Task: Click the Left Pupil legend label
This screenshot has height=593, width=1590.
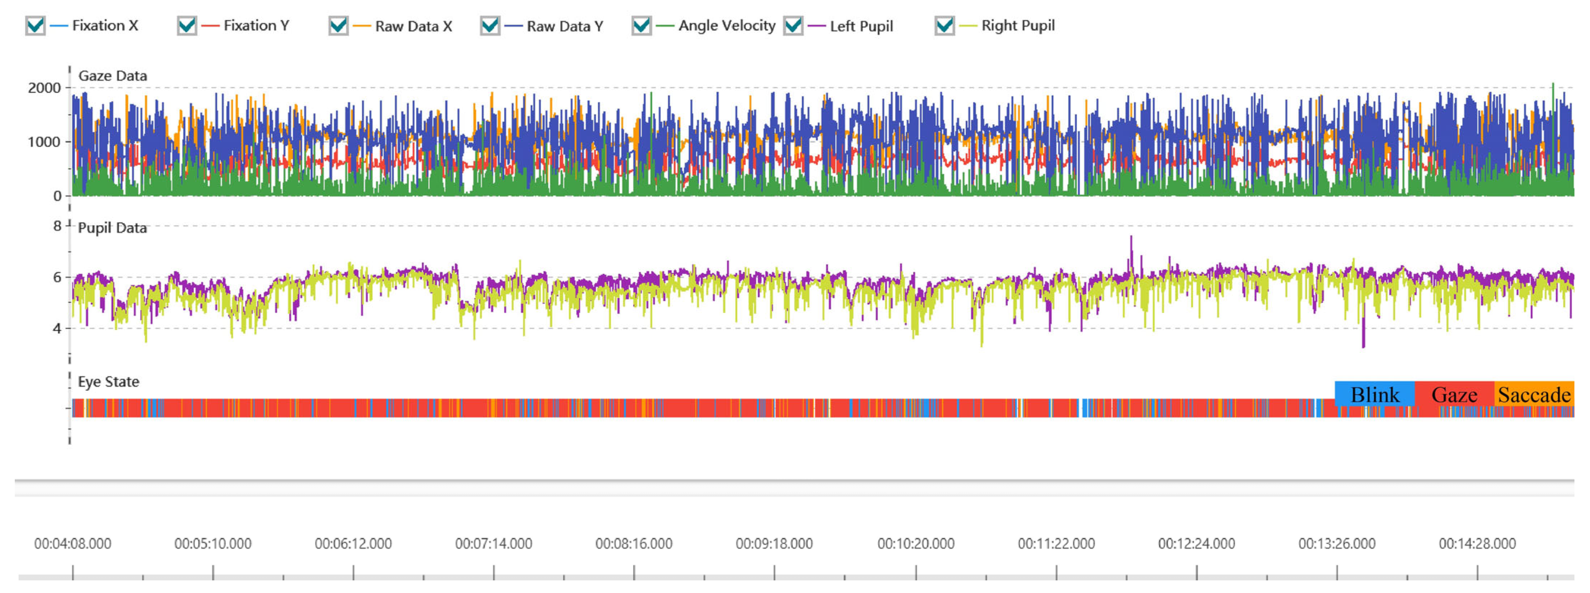Action: point(861,26)
